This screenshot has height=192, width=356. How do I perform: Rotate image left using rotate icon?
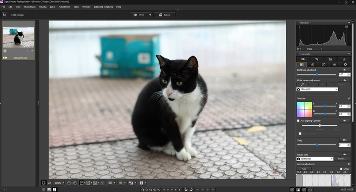[186, 190]
